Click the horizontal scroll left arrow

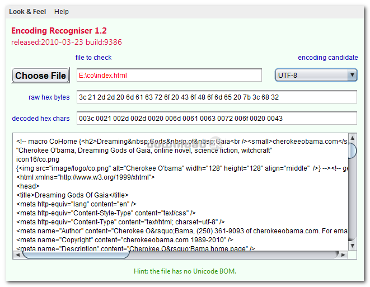pyautogui.click(x=17, y=255)
